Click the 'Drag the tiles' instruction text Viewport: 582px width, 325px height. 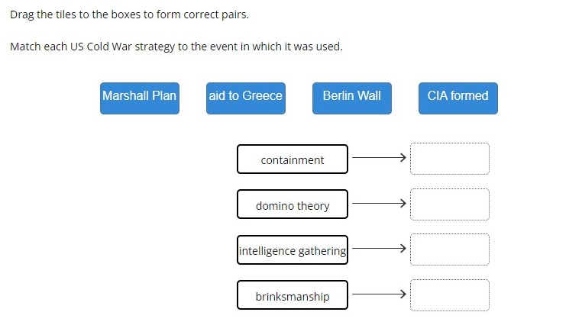[129, 14]
